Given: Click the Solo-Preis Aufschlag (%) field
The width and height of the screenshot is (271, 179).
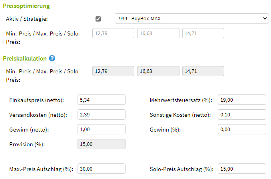Looking at the screenshot, I should 242,169.
